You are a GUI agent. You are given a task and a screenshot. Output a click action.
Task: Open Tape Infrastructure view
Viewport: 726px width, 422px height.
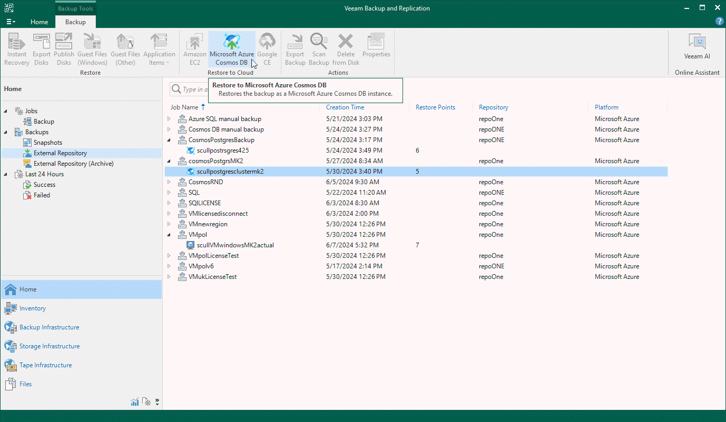pyautogui.click(x=81, y=365)
